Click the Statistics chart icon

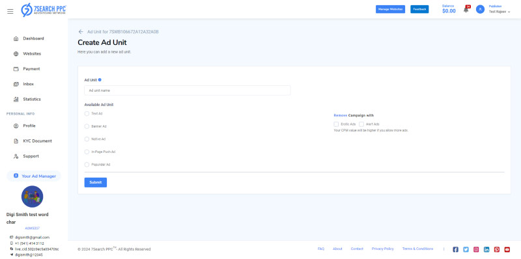tap(16, 100)
